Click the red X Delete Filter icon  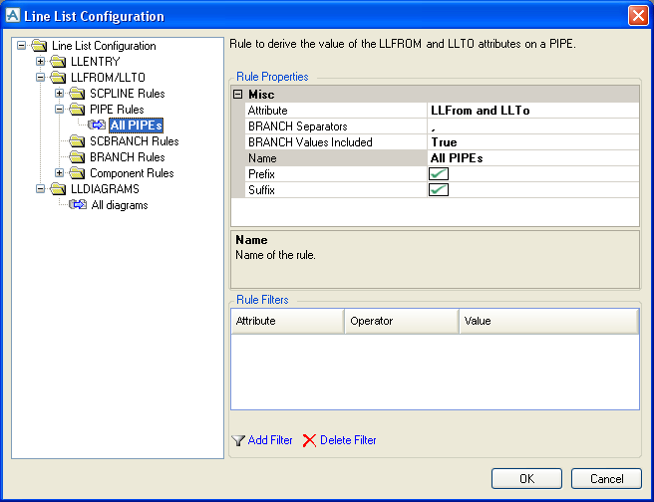click(309, 440)
